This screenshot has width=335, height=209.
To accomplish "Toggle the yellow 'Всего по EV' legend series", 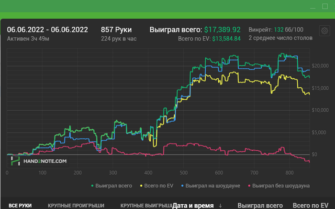I will [156, 186].
